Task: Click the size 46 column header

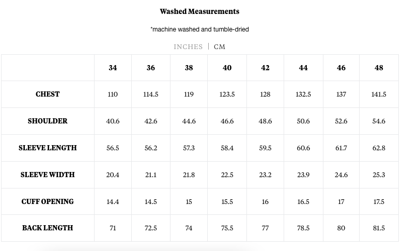Action: 341,68
